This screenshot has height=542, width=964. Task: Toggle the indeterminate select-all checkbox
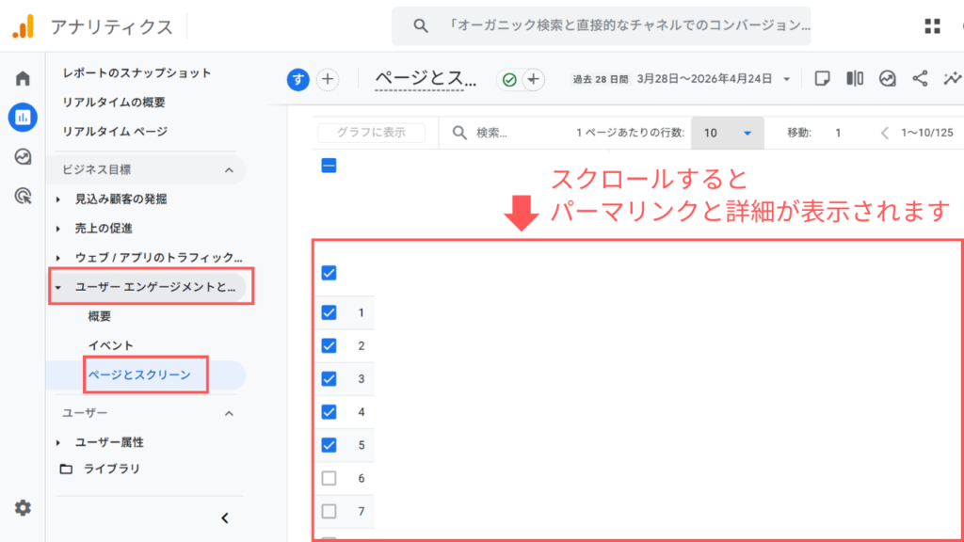click(x=329, y=166)
